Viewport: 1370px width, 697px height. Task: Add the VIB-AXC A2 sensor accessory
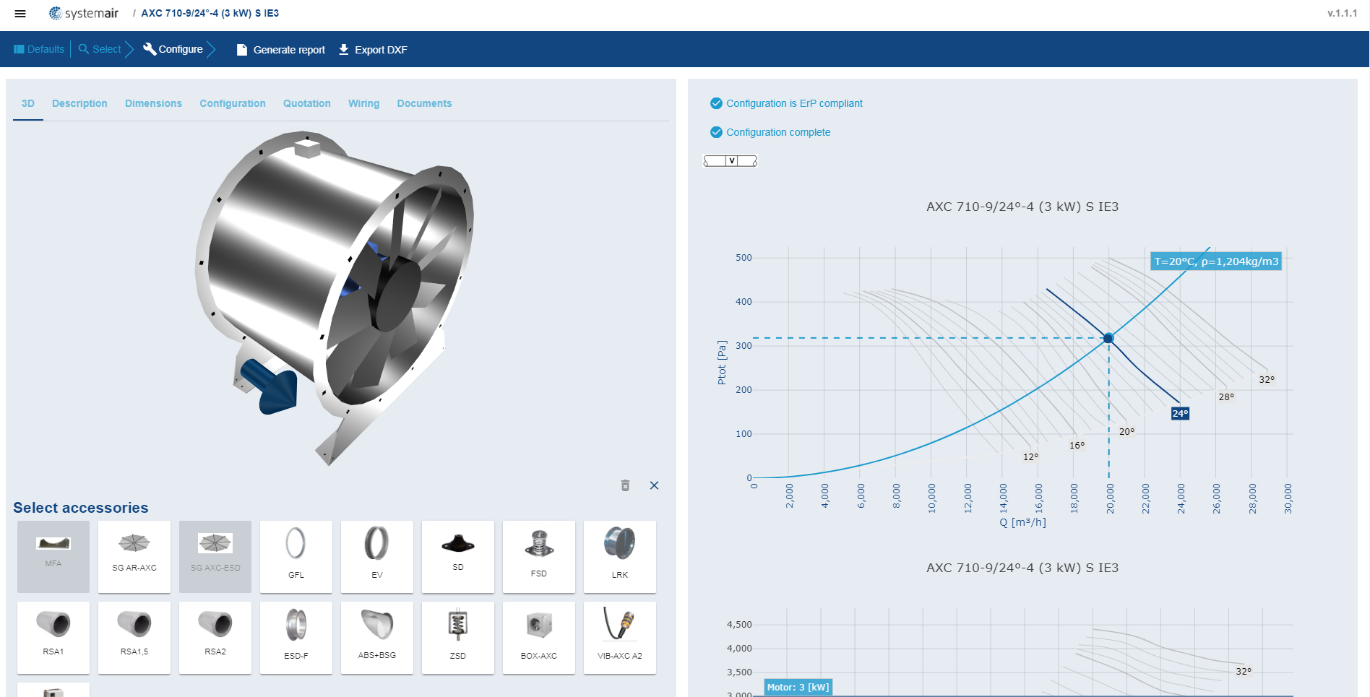point(620,638)
